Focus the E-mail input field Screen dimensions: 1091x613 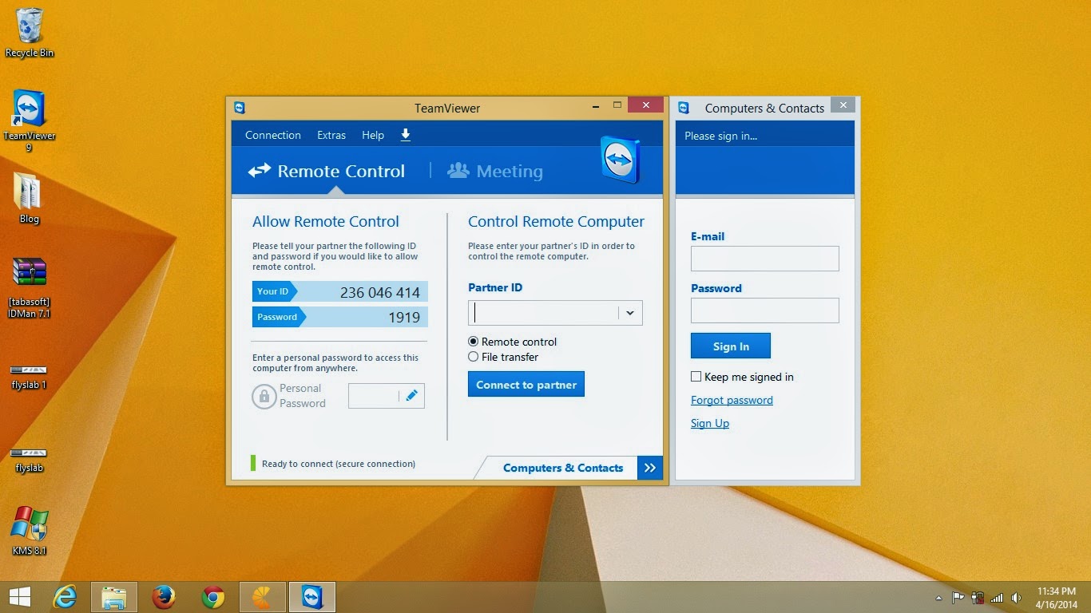coord(765,259)
